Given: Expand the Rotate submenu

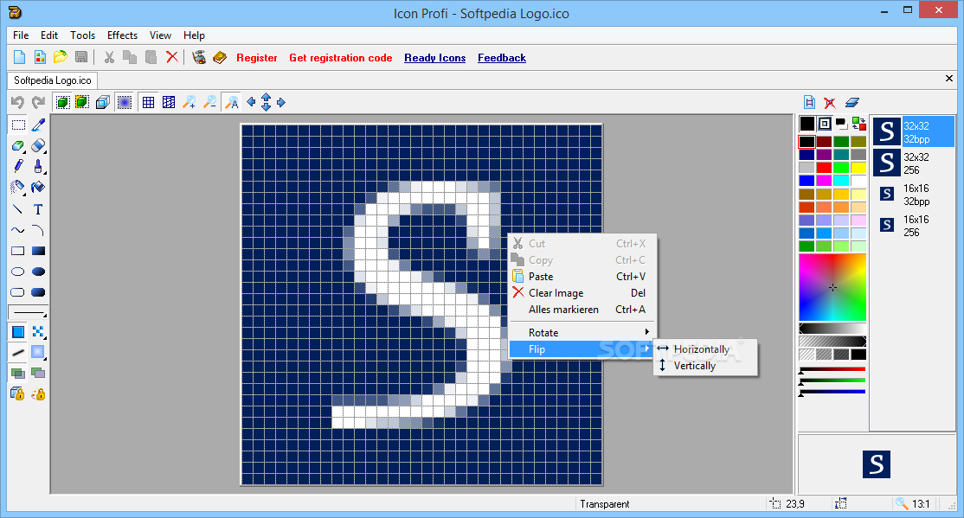Looking at the screenshot, I should [582, 332].
